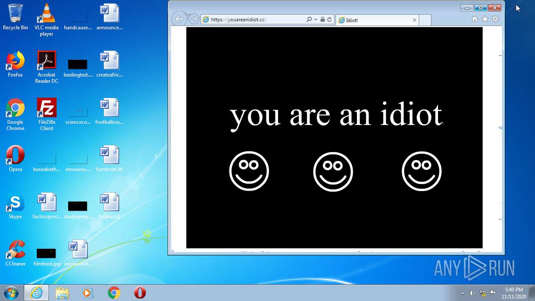The height and width of the screenshot is (301, 535).
Task: Refresh the page with reload icon
Action: point(329,20)
